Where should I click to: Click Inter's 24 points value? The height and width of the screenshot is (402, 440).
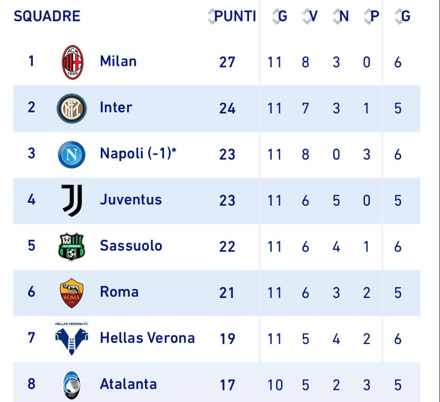point(227,109)
